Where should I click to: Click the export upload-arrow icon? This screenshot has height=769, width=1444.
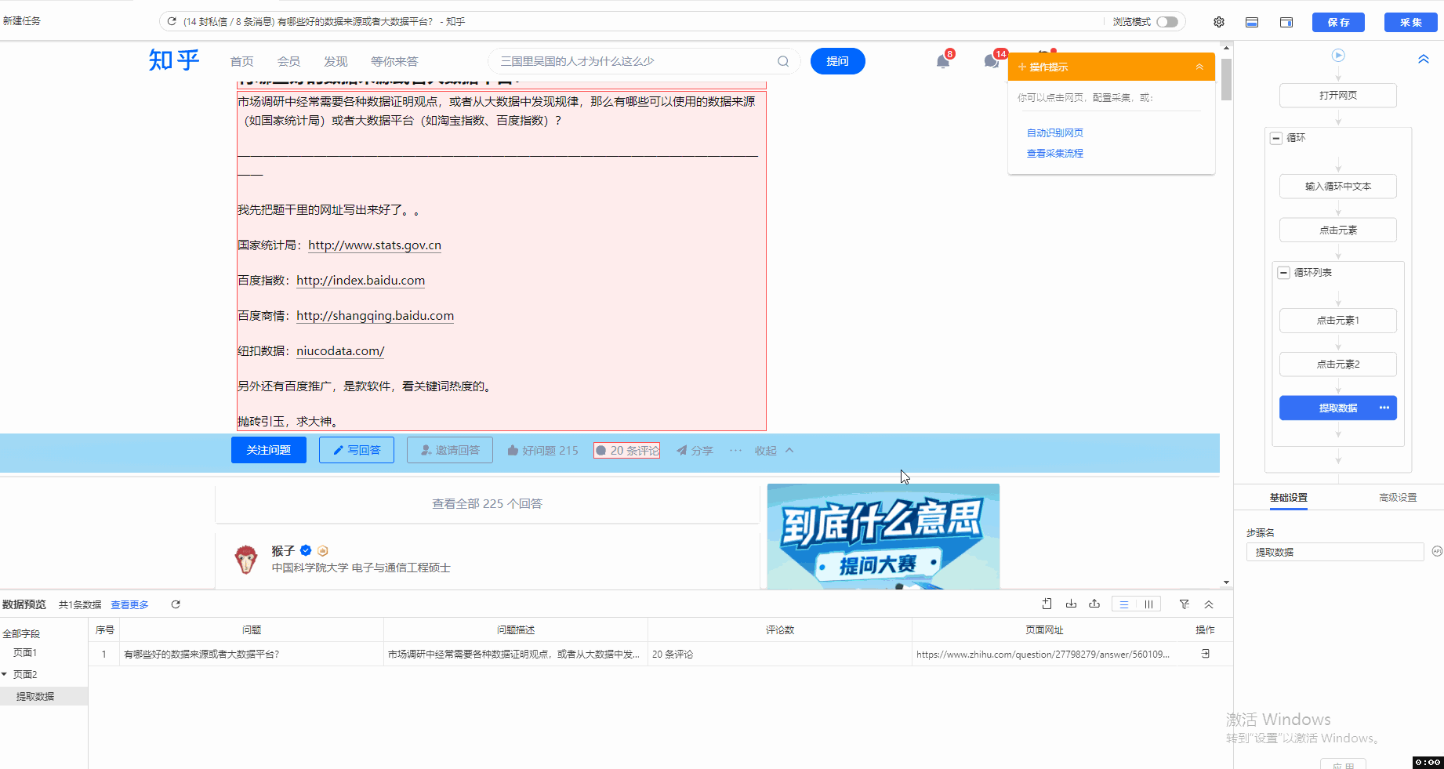[x=1094, y=604]
